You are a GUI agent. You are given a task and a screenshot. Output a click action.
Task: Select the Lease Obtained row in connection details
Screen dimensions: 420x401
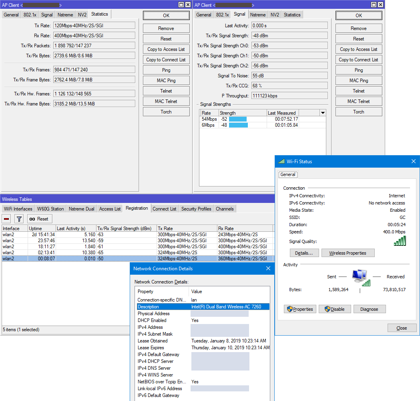(203, 340)
